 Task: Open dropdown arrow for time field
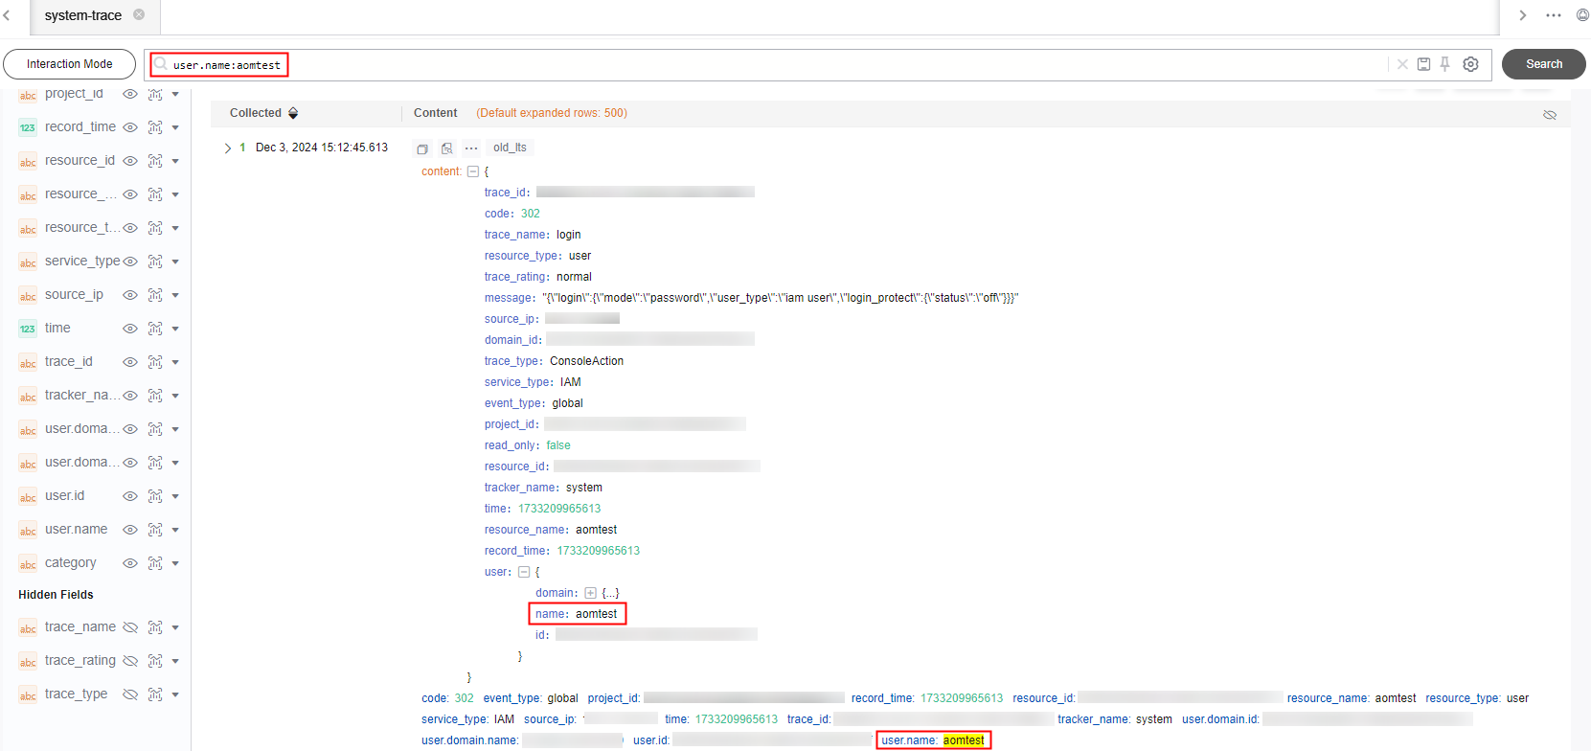175,329
